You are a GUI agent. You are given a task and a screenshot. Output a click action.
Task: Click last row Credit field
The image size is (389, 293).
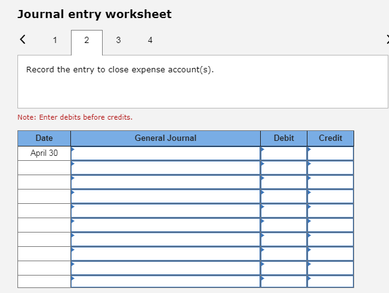point(330,282)
